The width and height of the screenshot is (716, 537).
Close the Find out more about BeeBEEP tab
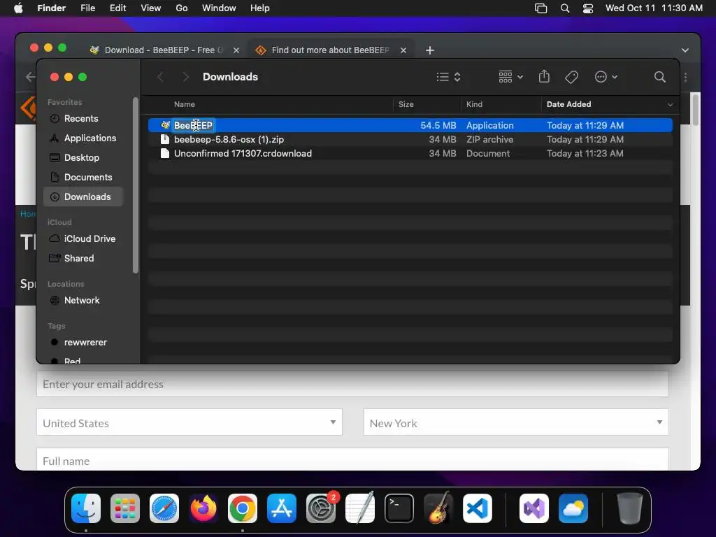pyautogui.click(x=403, y=50)
